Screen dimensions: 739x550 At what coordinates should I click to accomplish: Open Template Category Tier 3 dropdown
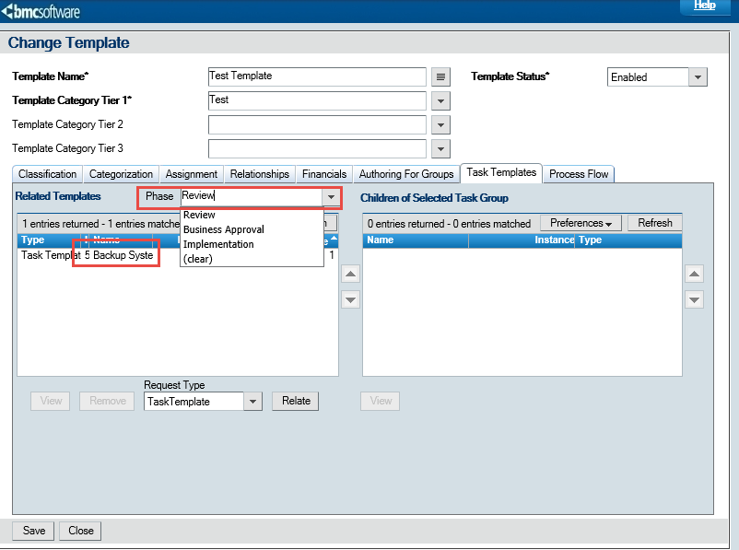(x=441, y=148)
